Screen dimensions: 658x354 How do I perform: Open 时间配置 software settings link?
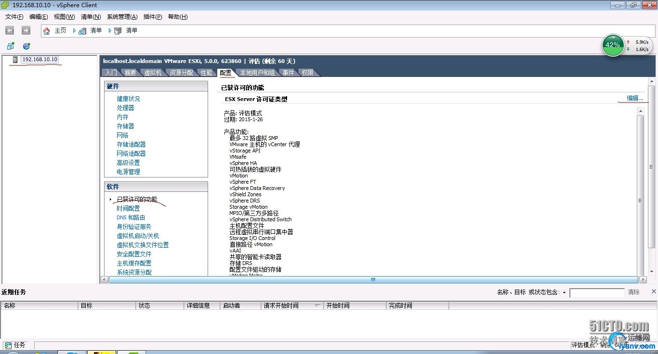tap(128, 208)
